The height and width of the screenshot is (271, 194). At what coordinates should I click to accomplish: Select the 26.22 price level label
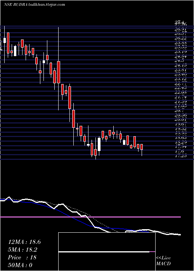180,38
